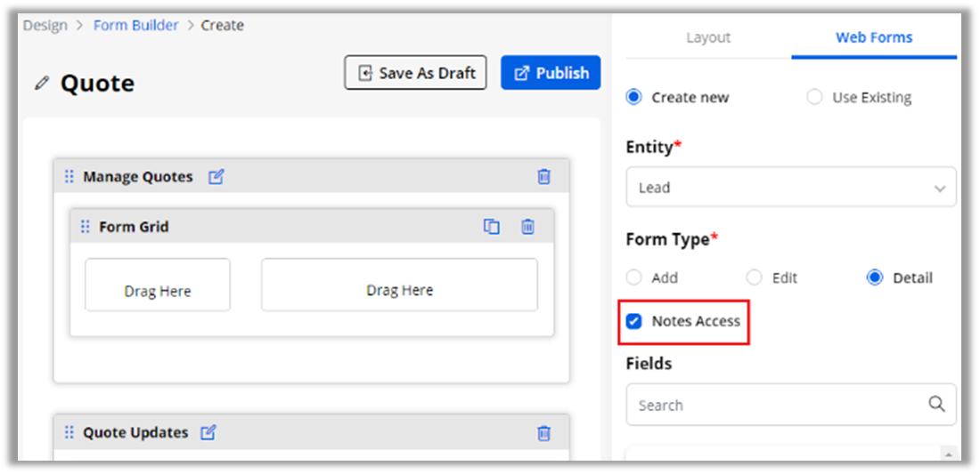This screenshot has height=474, width=980.
Task: Edit the Quote Updates section name
Action: click(208, 433)
